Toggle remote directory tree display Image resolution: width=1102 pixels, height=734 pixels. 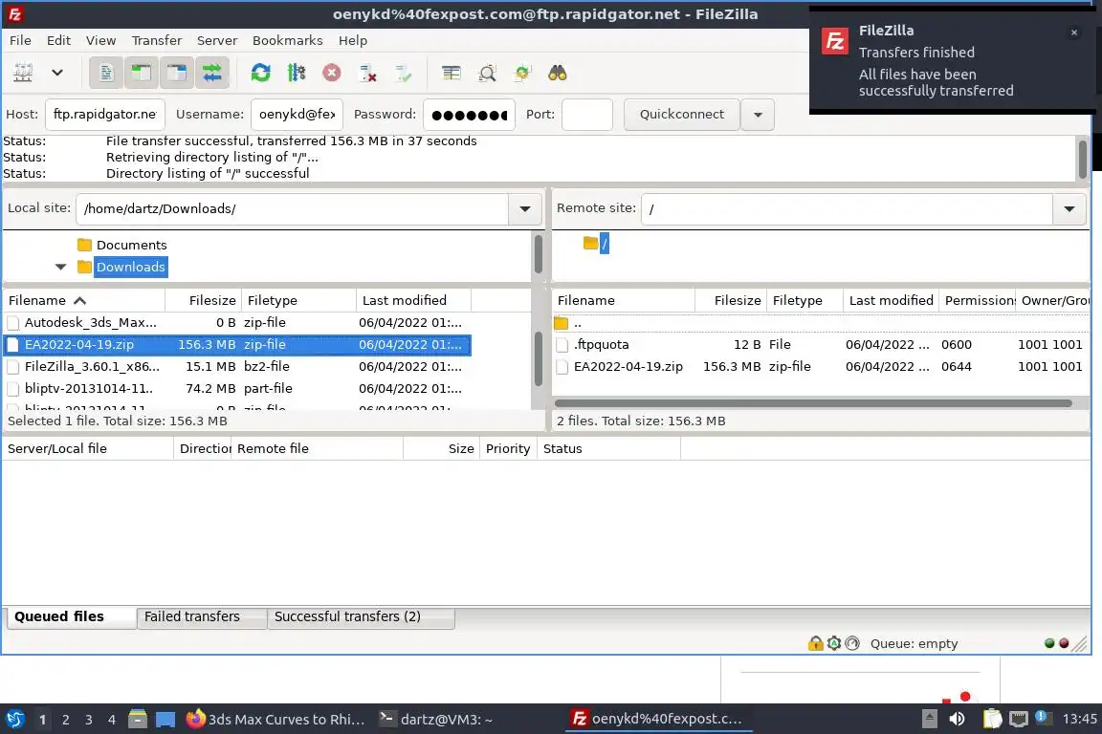[x=176, y=73]
